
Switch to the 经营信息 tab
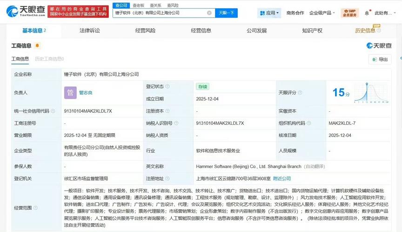201,31
